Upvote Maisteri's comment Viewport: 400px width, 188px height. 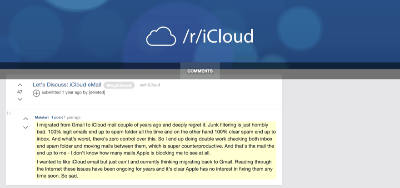(26, 119)
